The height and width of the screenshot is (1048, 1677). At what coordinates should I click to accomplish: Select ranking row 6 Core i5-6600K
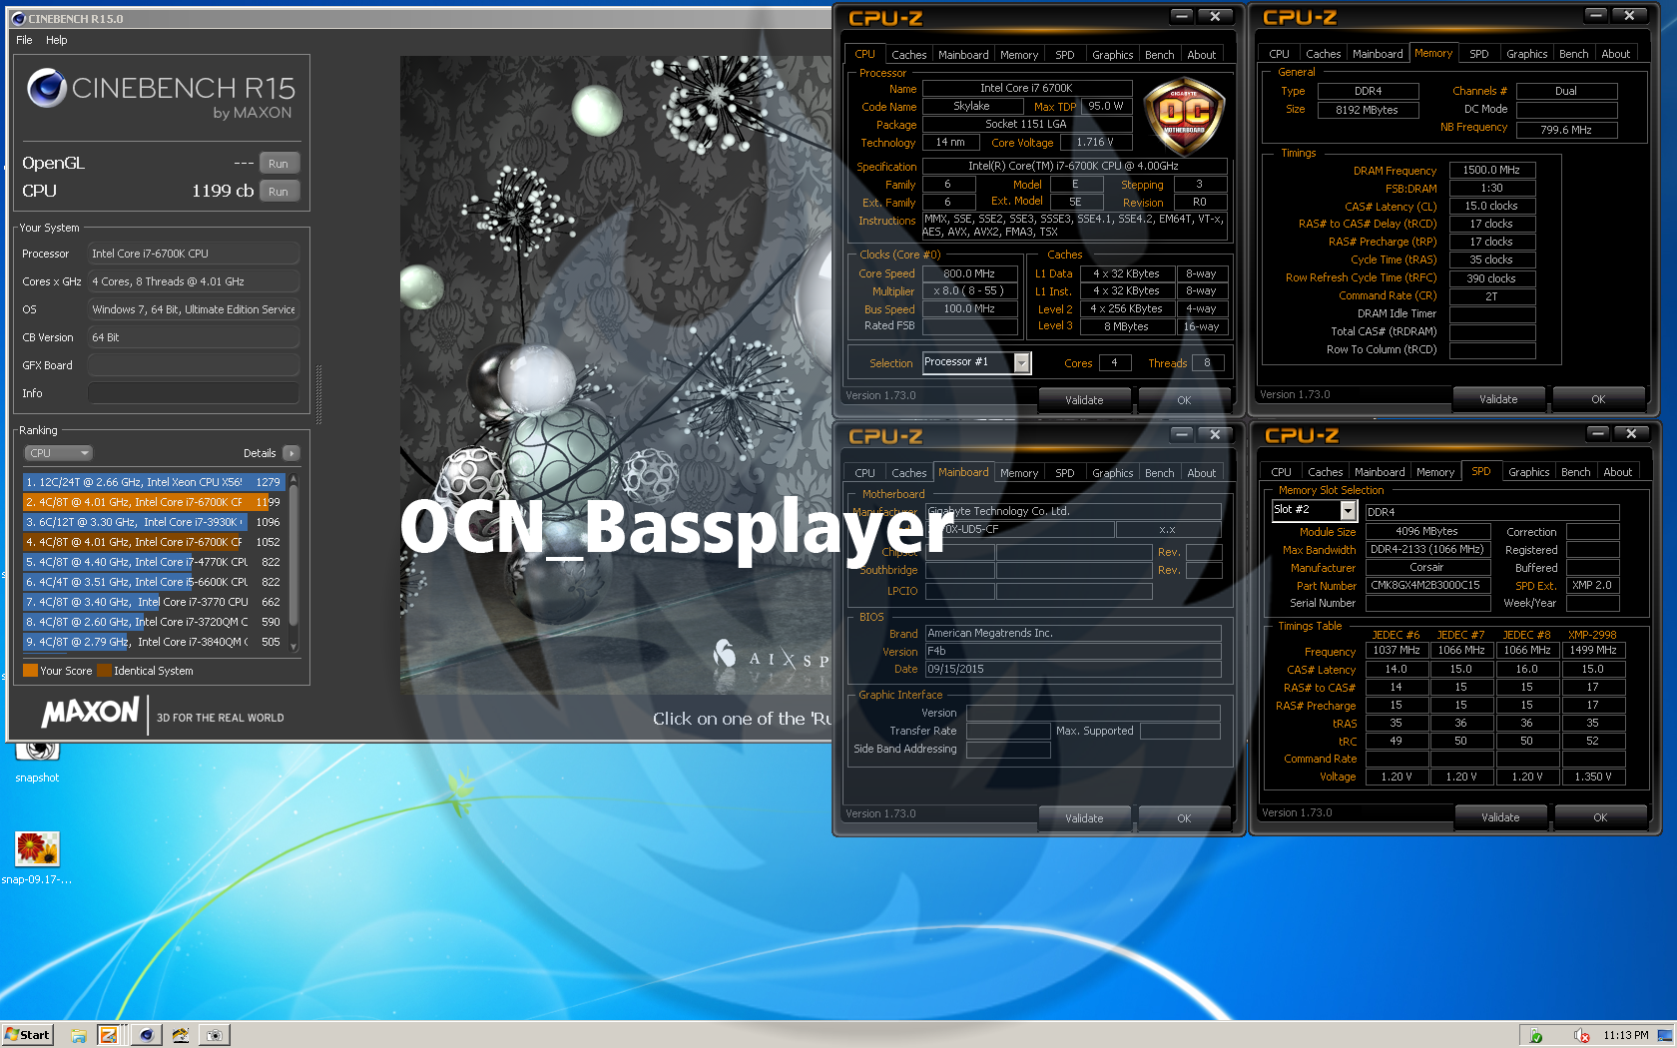tap(154, 582)
